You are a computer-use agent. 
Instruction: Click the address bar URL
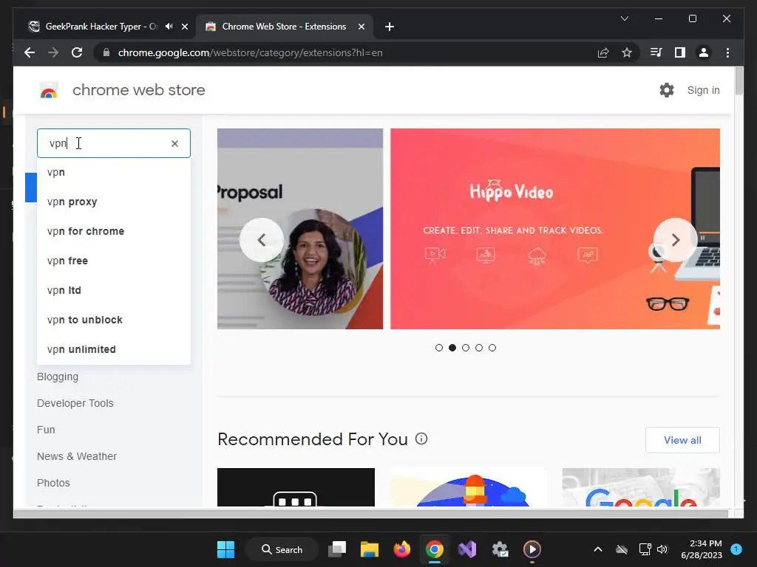pos(250,52)
